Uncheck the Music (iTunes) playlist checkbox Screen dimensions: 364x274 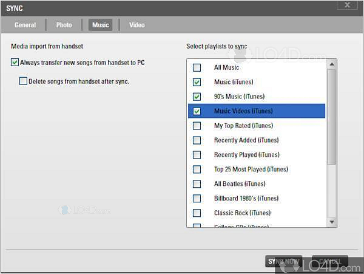click(197, 82)
